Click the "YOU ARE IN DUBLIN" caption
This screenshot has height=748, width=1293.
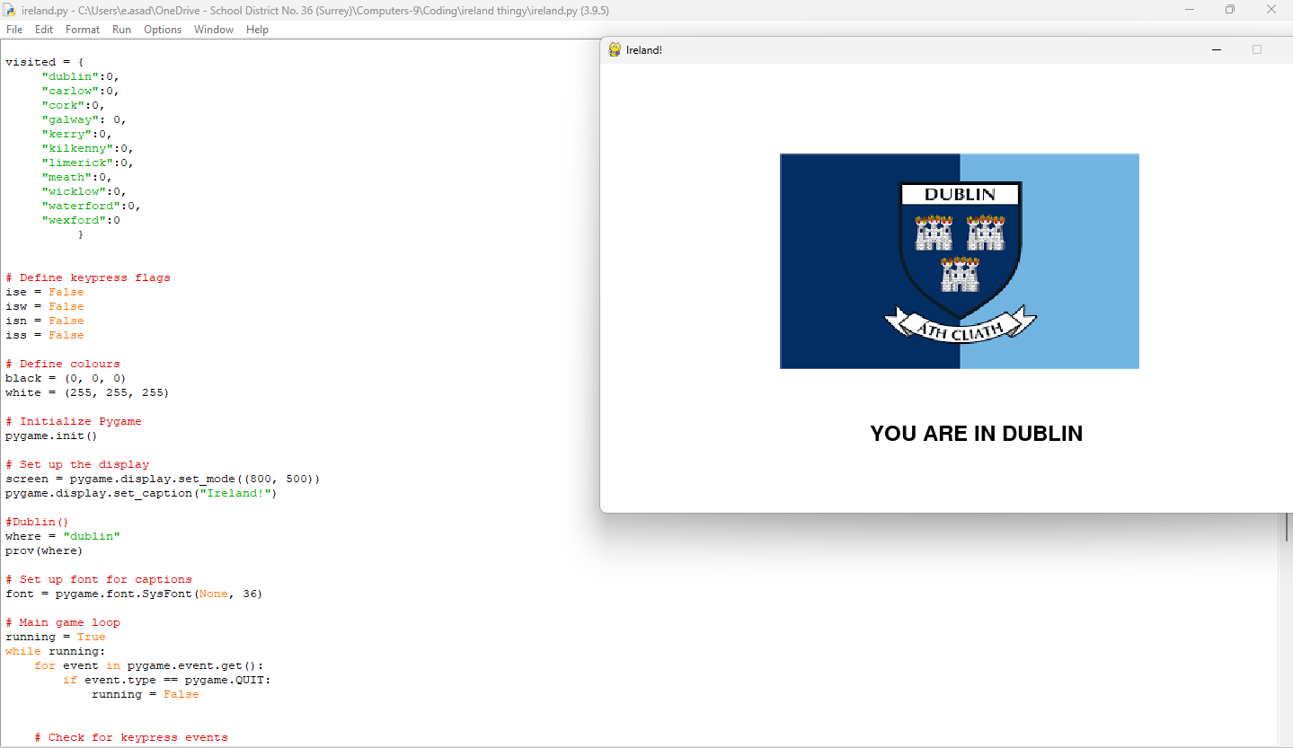[977, 434]
